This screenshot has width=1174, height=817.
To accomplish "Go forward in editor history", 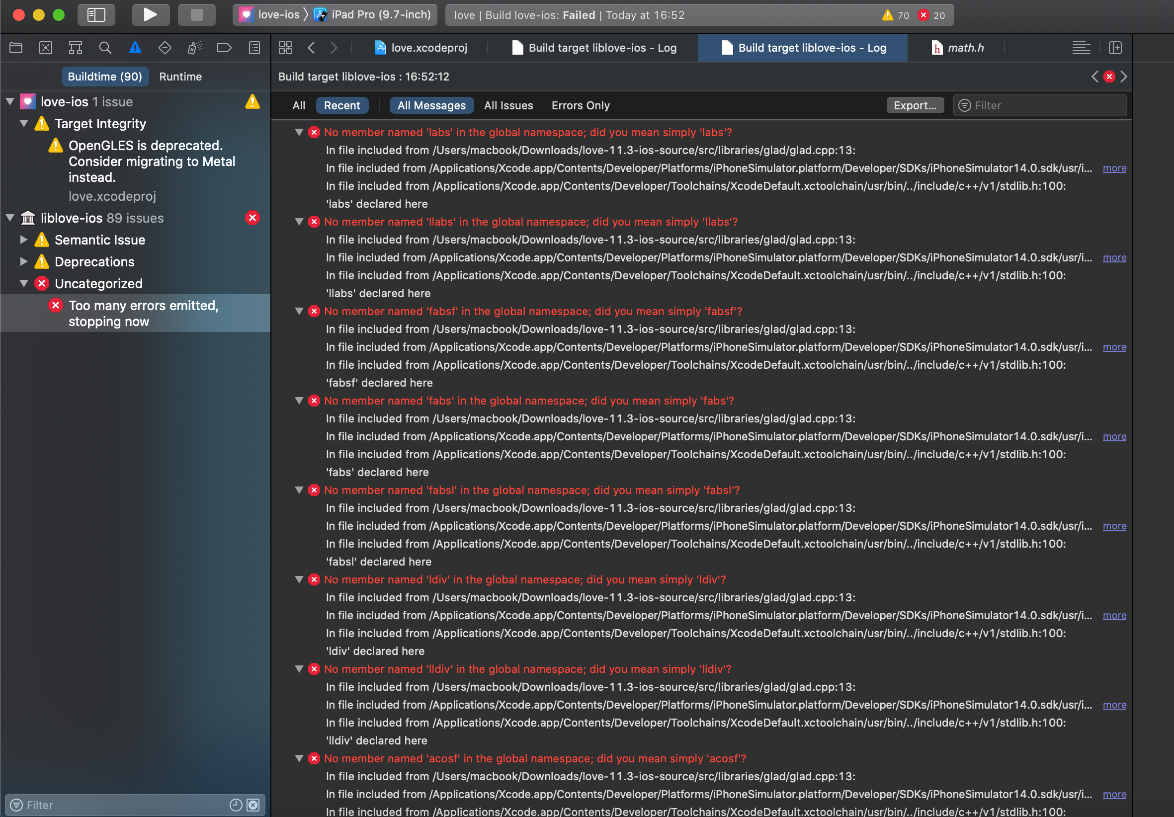I will click(334, 48).
